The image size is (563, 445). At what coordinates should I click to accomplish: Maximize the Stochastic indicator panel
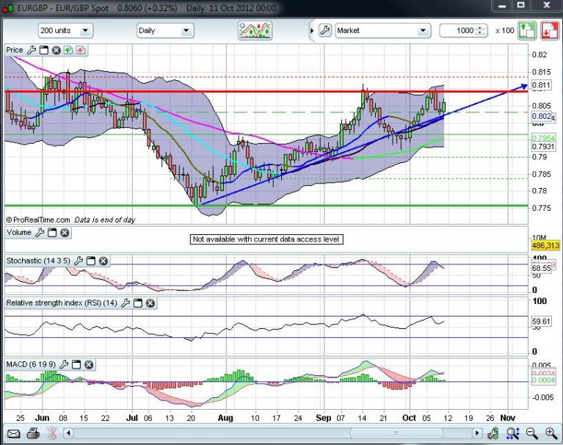[91, 261]
